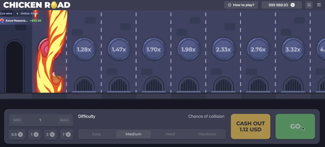Screen dimensions: 325x147
Task: Click the 1.98x multiplier manhole
Action: [188, 50]
